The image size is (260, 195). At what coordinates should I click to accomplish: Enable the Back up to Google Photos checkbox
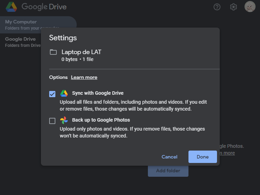(52, 121)
